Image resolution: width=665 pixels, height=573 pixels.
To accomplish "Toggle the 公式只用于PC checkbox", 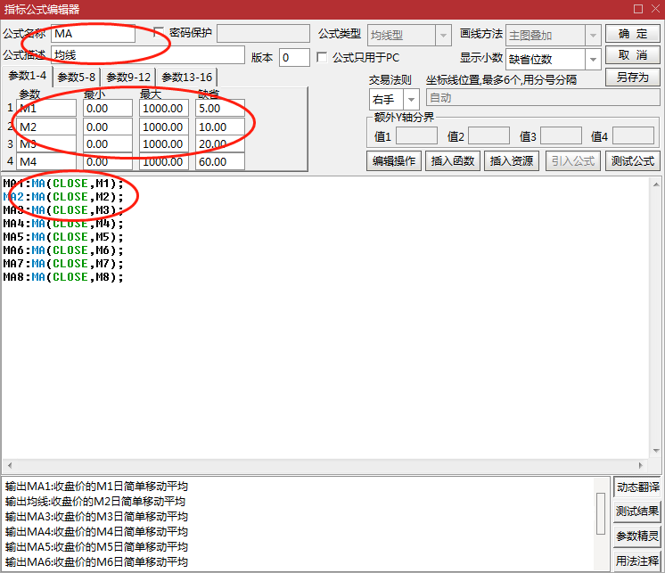I will [x=323, y=58].
